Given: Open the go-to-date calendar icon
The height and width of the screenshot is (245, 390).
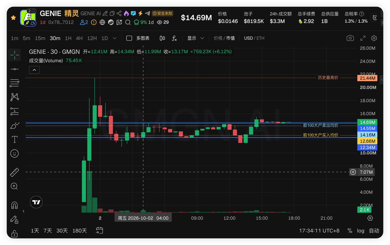Looking at the screenshot, I should tap(99, 230).
